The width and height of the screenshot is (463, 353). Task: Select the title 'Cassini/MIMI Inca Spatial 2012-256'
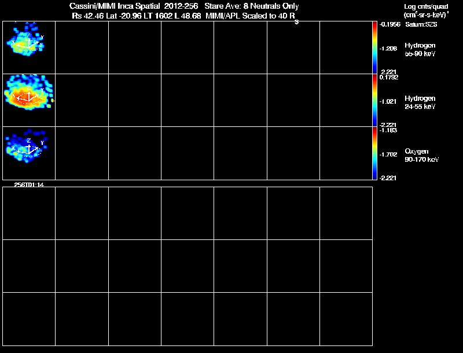[134, 6]
